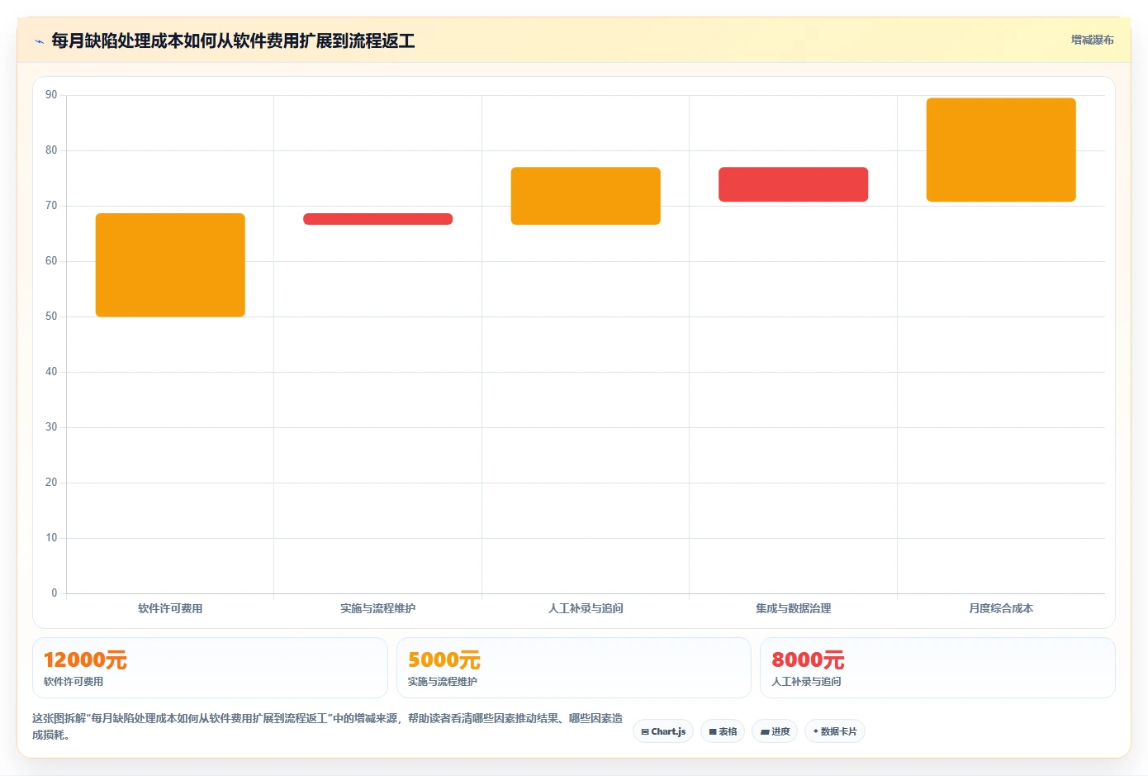Viewport: 1148px width, 776px height.
Task: Select the 进度 tag chip
Action: pos(775,731)
